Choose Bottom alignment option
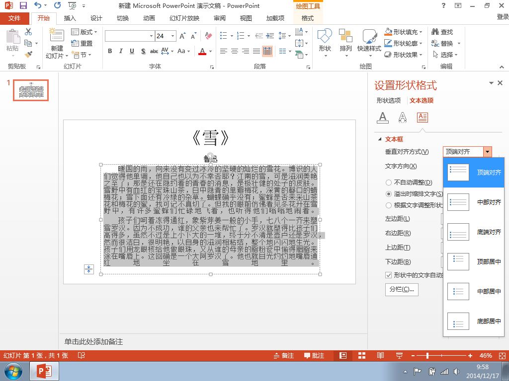This screenshot has width=509, height=381. (x=473, y=232)
